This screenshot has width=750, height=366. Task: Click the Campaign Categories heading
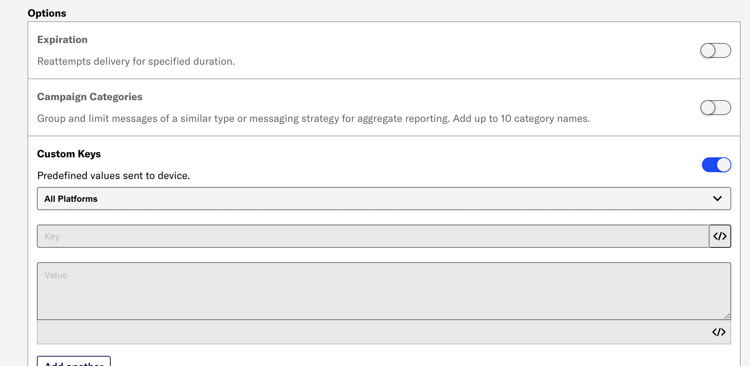pyautogui.click(x=89, y=96)
